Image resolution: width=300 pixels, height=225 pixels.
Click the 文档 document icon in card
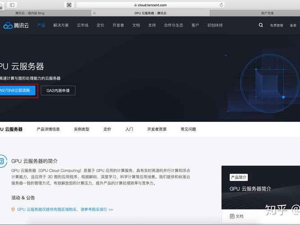(x=232, y=216)
